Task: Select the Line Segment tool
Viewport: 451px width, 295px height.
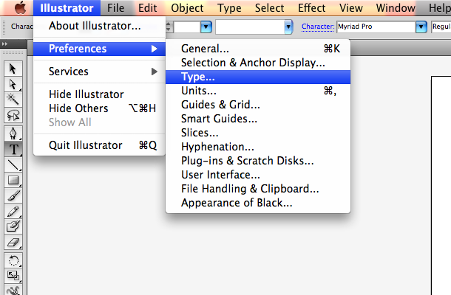Action: [13, 164]
